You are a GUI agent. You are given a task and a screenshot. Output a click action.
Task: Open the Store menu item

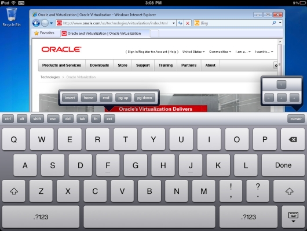[x=123, y=65]
